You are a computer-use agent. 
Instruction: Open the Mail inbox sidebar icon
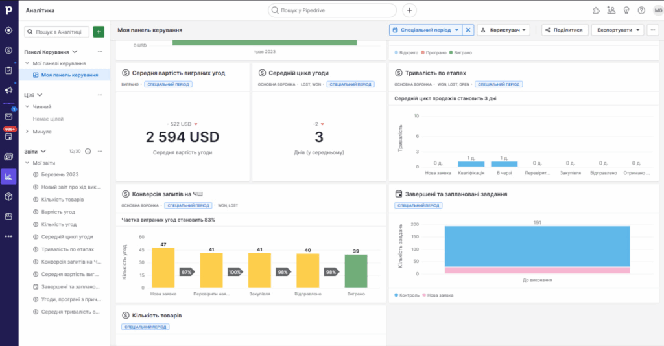tap(8, 117)
